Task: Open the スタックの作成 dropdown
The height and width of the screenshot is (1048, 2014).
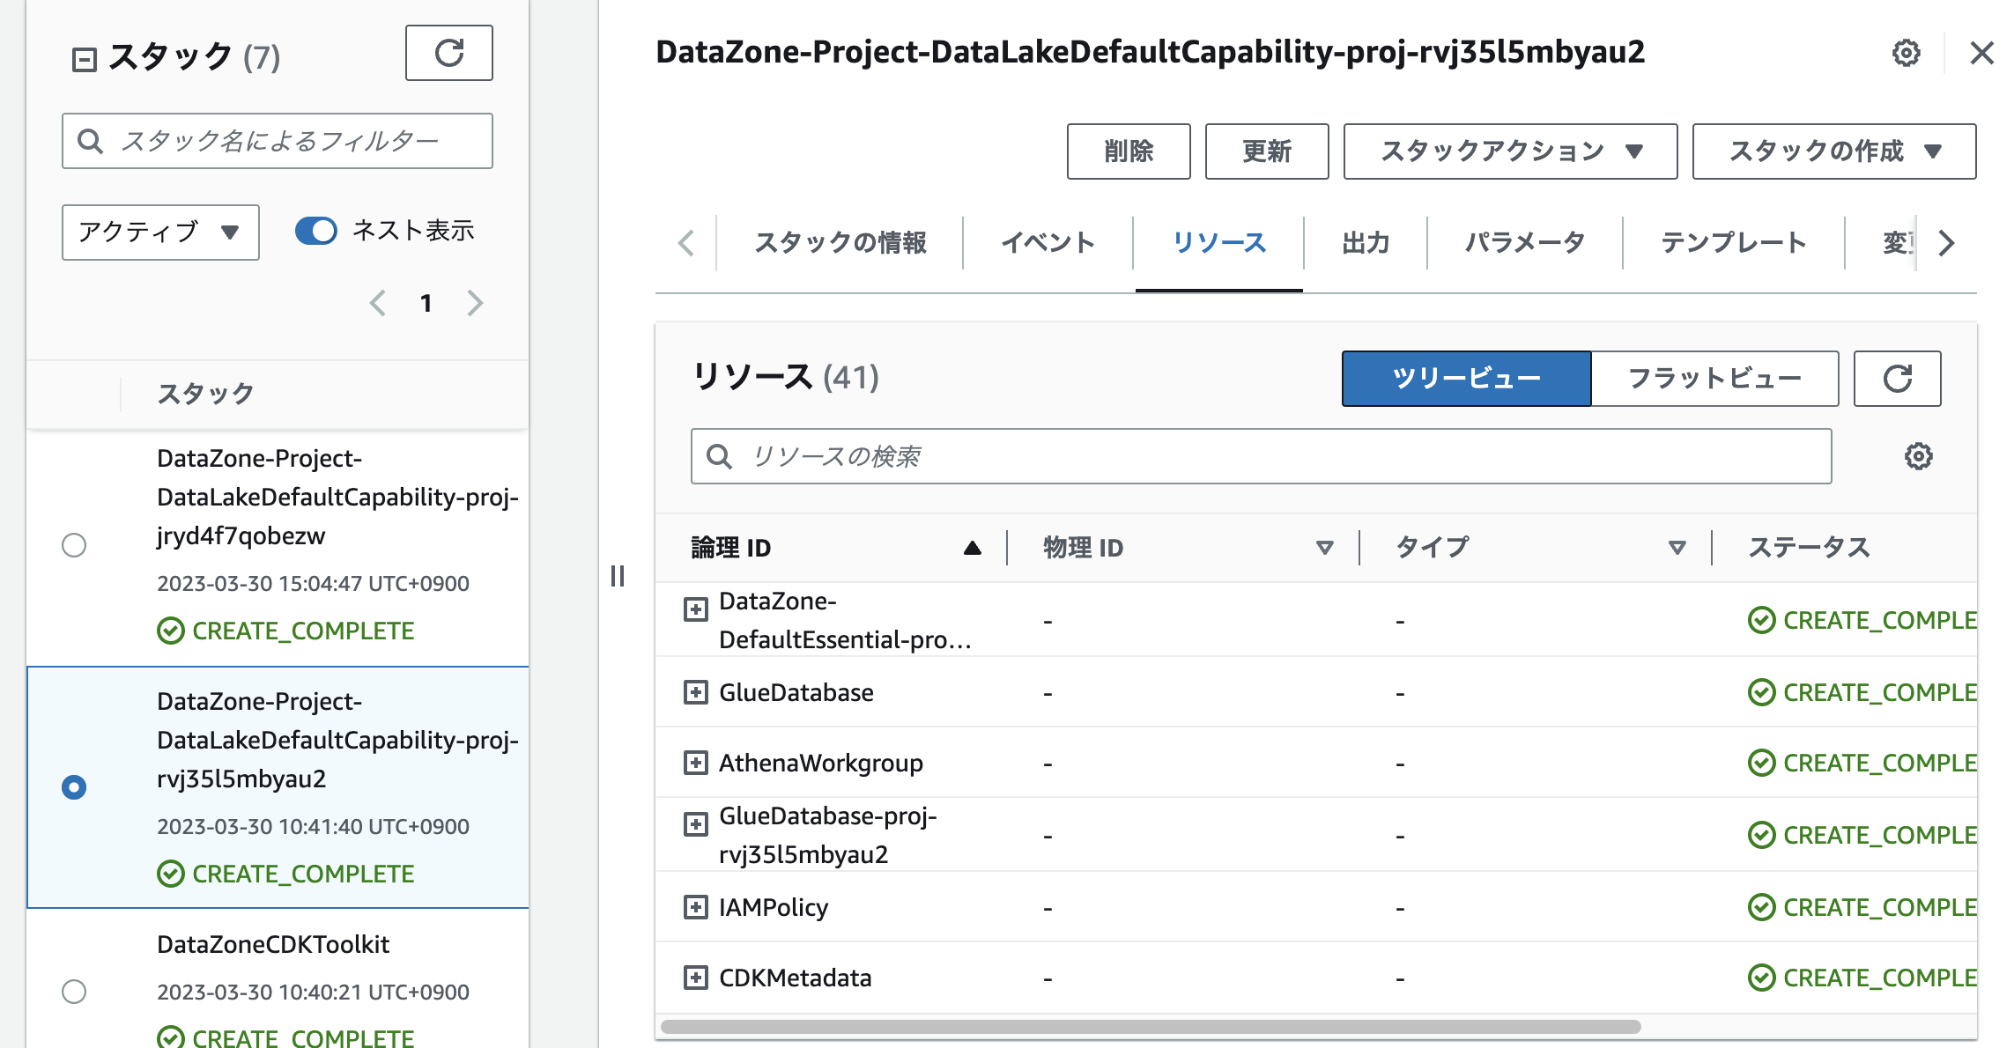Action: tap(1834, 151)
